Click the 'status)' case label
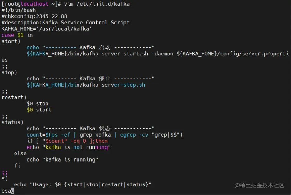Viewport: 291px width, 195px height. (12, 122)
